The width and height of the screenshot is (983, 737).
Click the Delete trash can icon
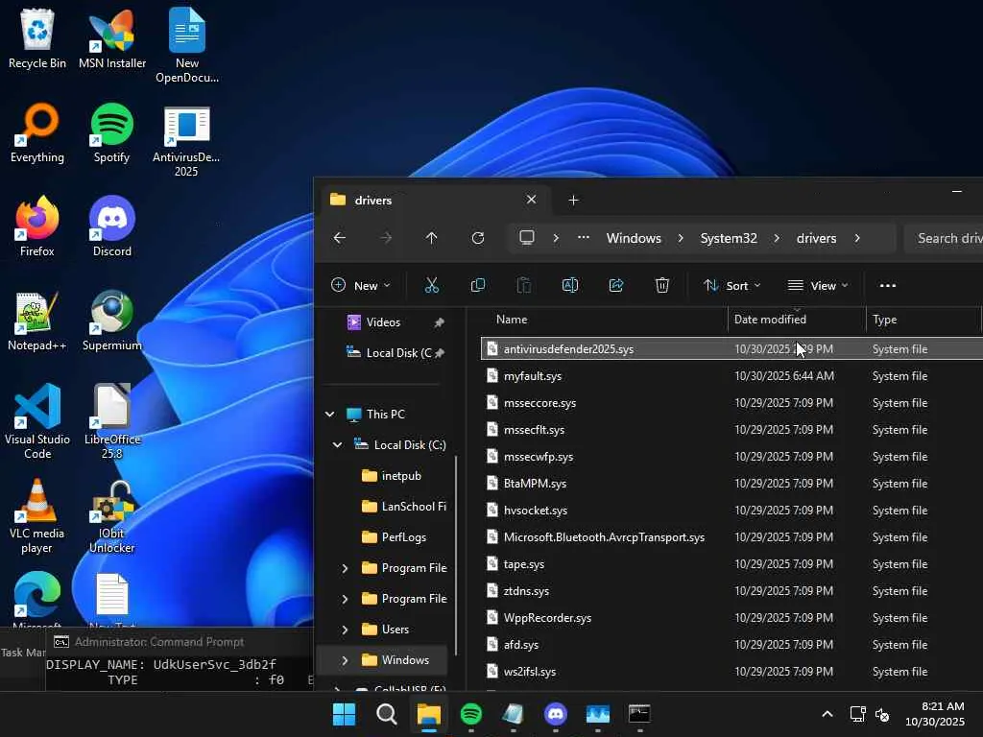click(x=662, y=285)
